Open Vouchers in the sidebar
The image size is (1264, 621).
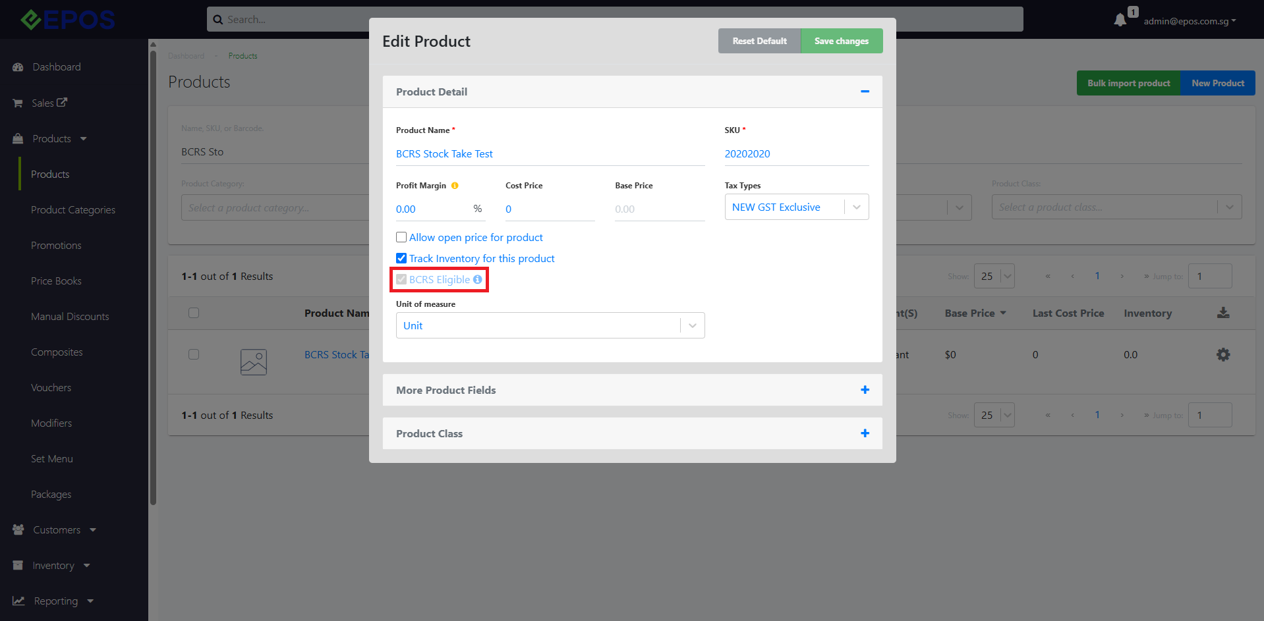51,387
